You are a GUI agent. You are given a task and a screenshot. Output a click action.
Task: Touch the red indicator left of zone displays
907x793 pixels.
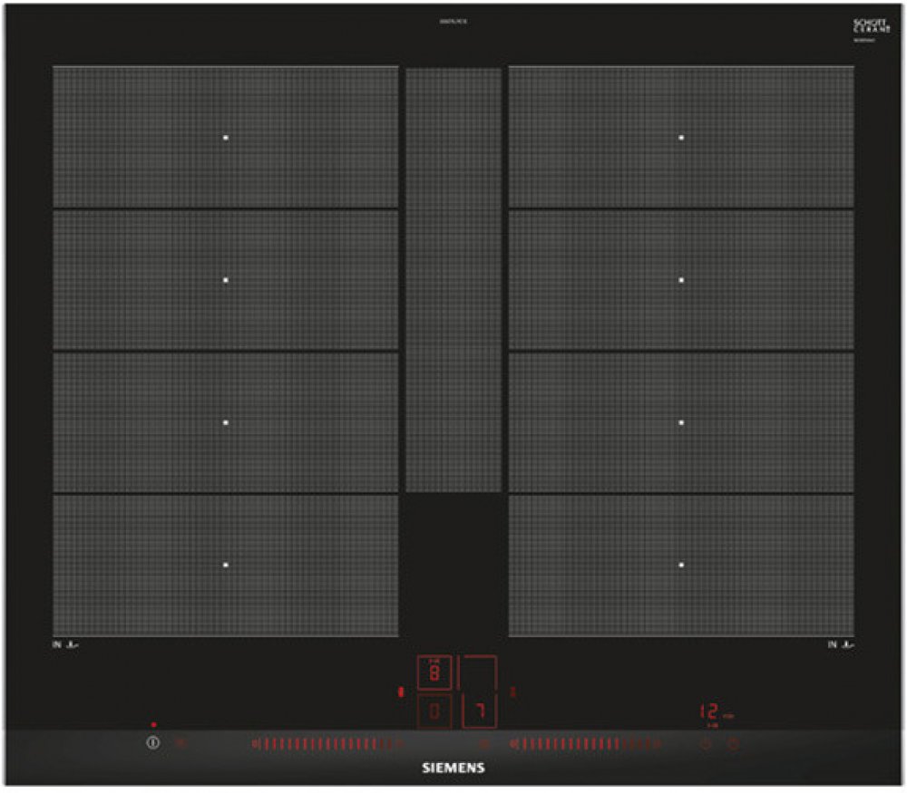coord(399,692)
